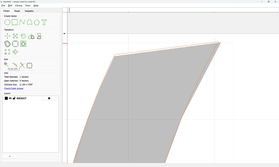Viewport: 279px width, 167px height.
Task: Click the Check Cutter Access link
Action: coord(14,88)
